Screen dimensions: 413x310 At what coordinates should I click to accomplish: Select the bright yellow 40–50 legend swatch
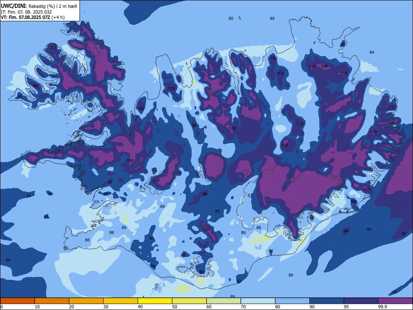[x=155, y=301]
